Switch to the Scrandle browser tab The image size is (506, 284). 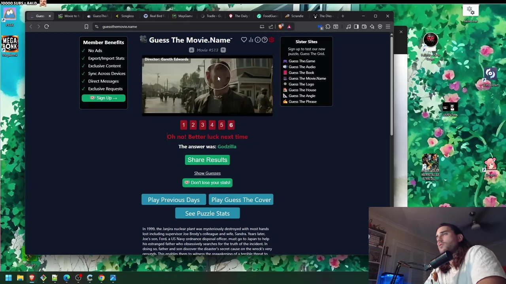(x=295, y=16)
